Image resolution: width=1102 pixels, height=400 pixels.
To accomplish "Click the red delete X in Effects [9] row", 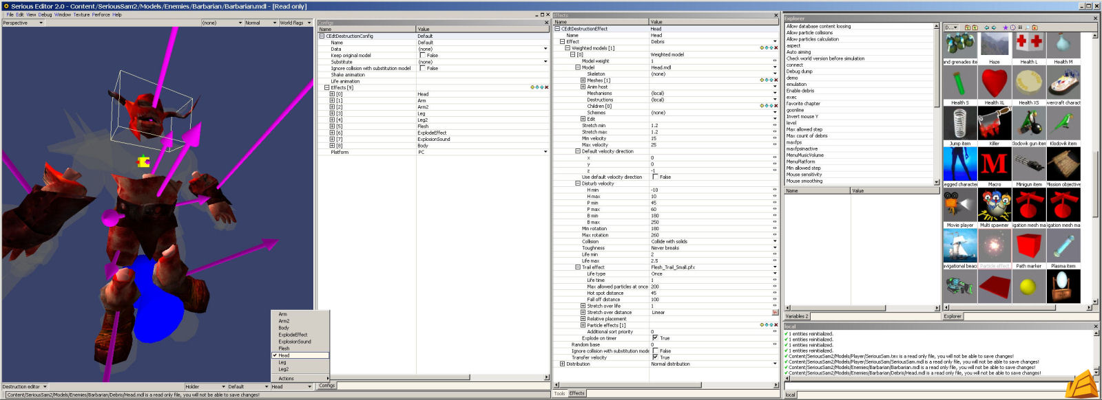I will [547, 87].
